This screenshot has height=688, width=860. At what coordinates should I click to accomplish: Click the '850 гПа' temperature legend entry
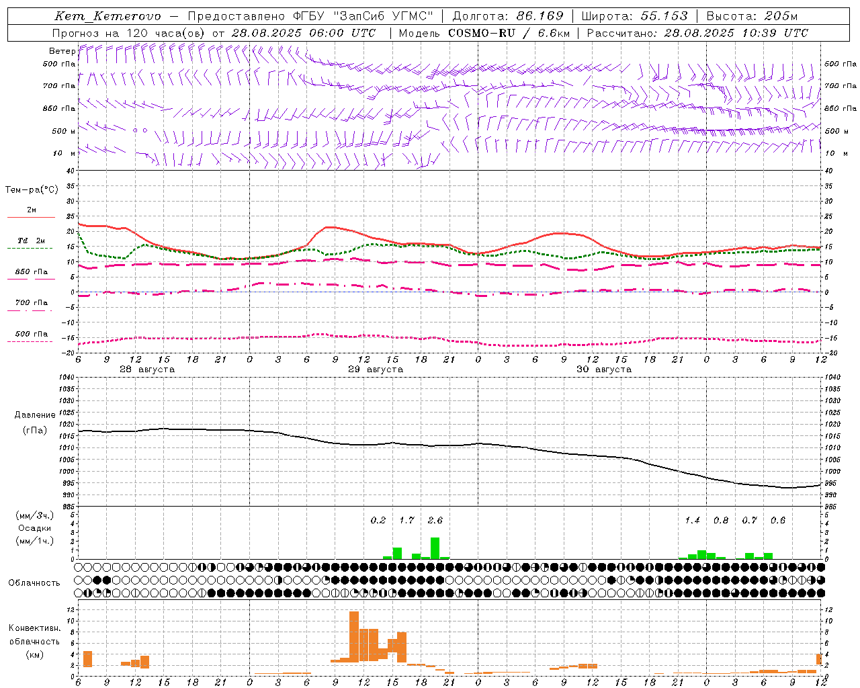pyautogui.click(x=31, y=272)
